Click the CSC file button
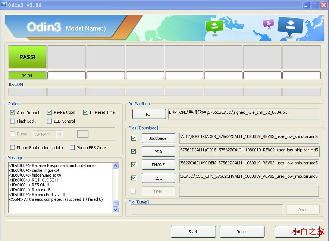This screenshot has height=241, width=329. coord(158,178)
